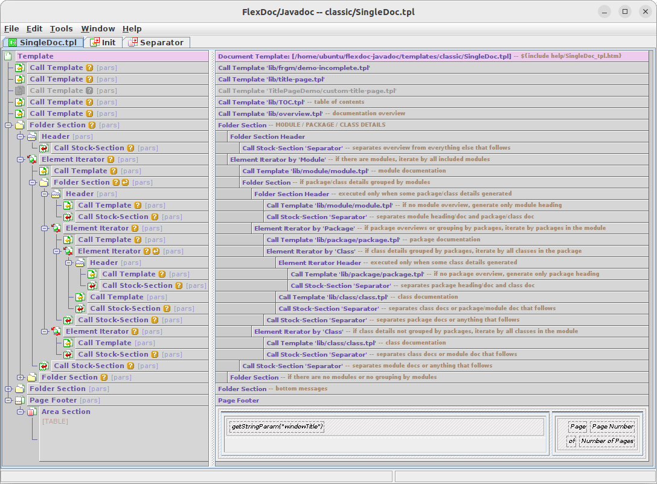The image size is (657, 484).
Task: Click the first Element Iterator's green-red icon
Action: click(32, 159)
